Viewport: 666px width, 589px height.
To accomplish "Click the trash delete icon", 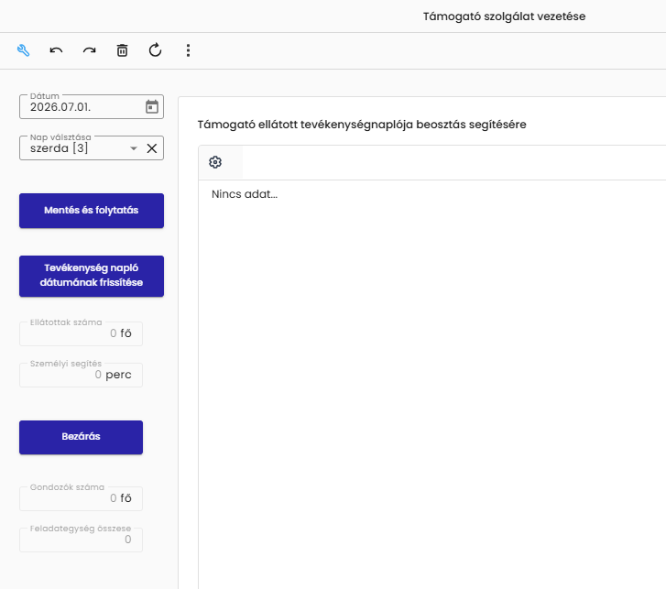I will 123,50.
